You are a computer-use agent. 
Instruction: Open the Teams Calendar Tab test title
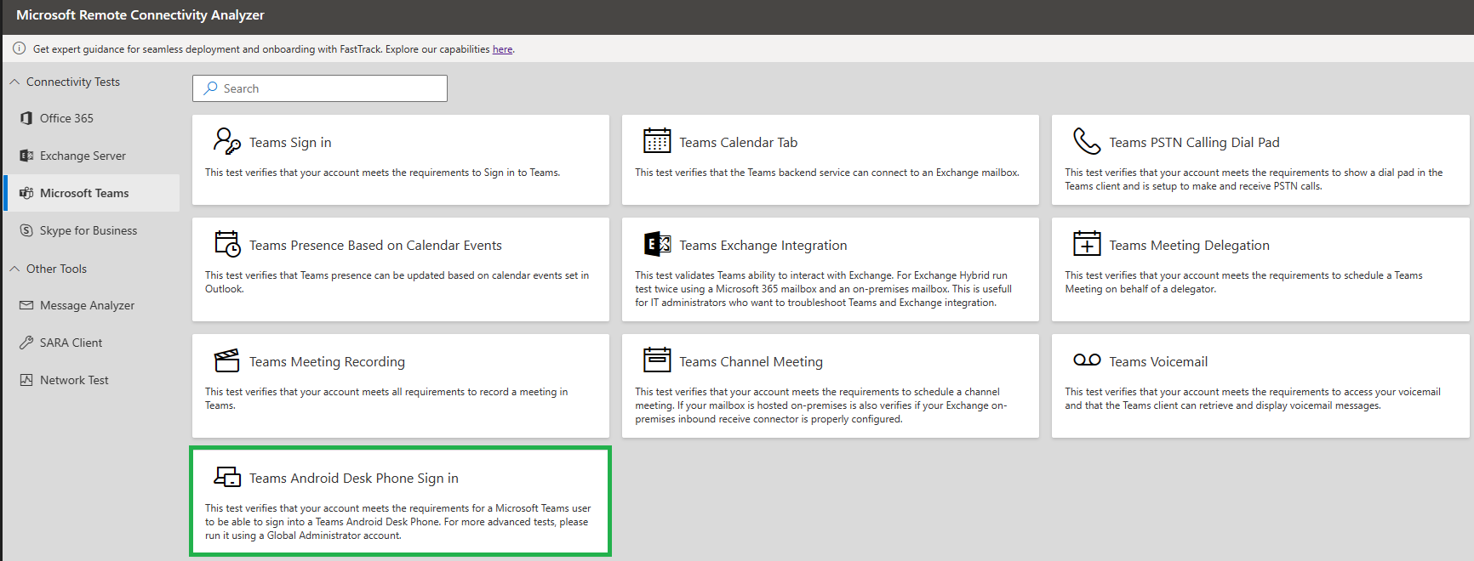coord(738,143)
